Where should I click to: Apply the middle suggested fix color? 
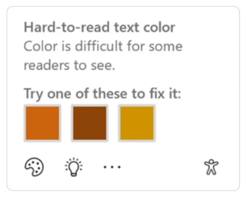click(x=90, y=123)
